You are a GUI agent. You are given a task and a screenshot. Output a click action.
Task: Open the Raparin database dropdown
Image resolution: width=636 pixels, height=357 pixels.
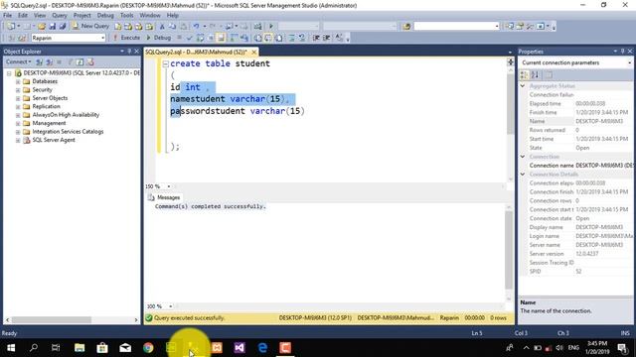coord(102,38)
